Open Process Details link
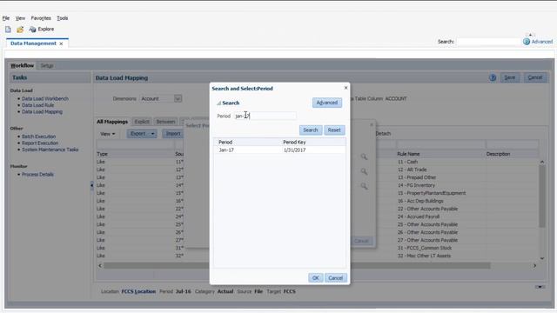 pyautogui.click(x=37, y=175)
